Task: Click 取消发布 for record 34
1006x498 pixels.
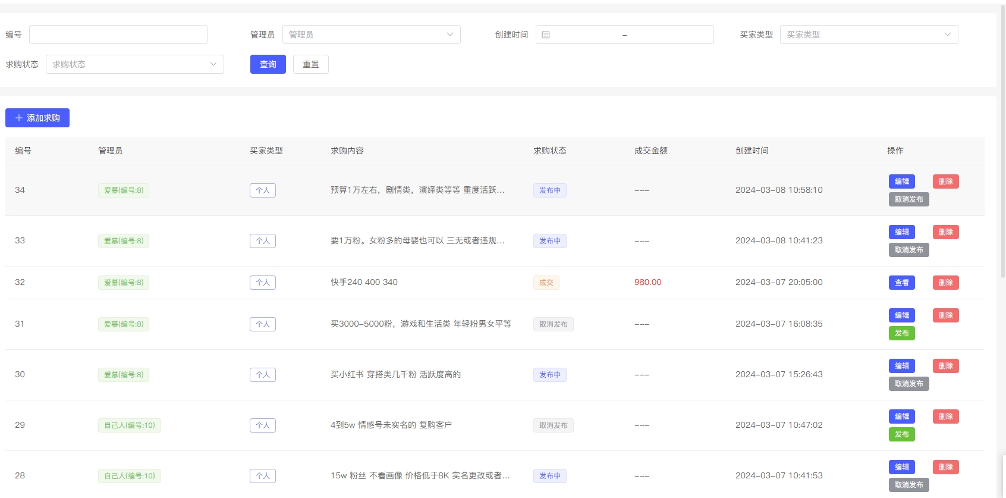Action: (908, 199)
